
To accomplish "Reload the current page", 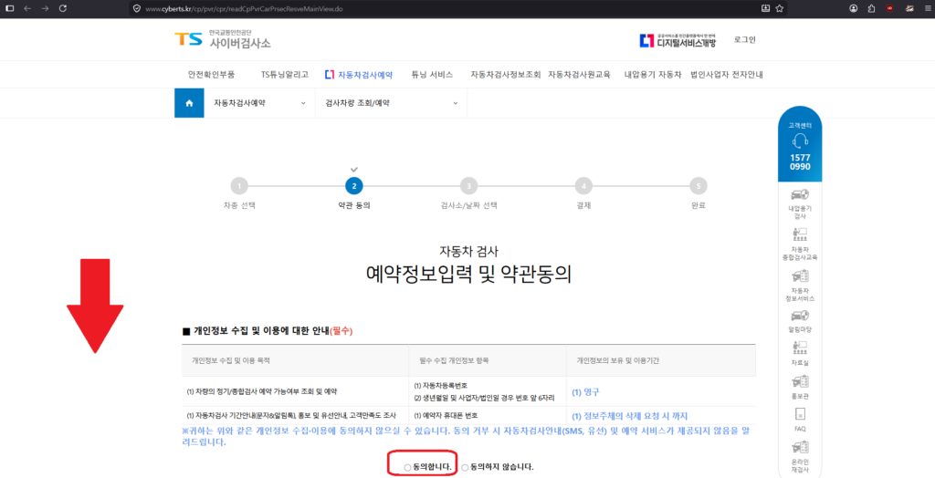I will pos(63,9).
